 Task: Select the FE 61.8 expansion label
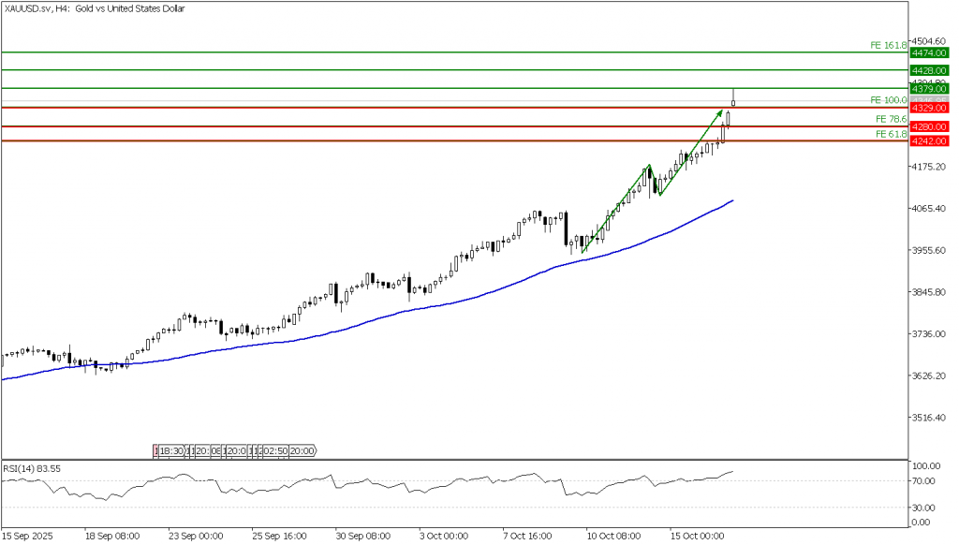(x=890, y=134)
